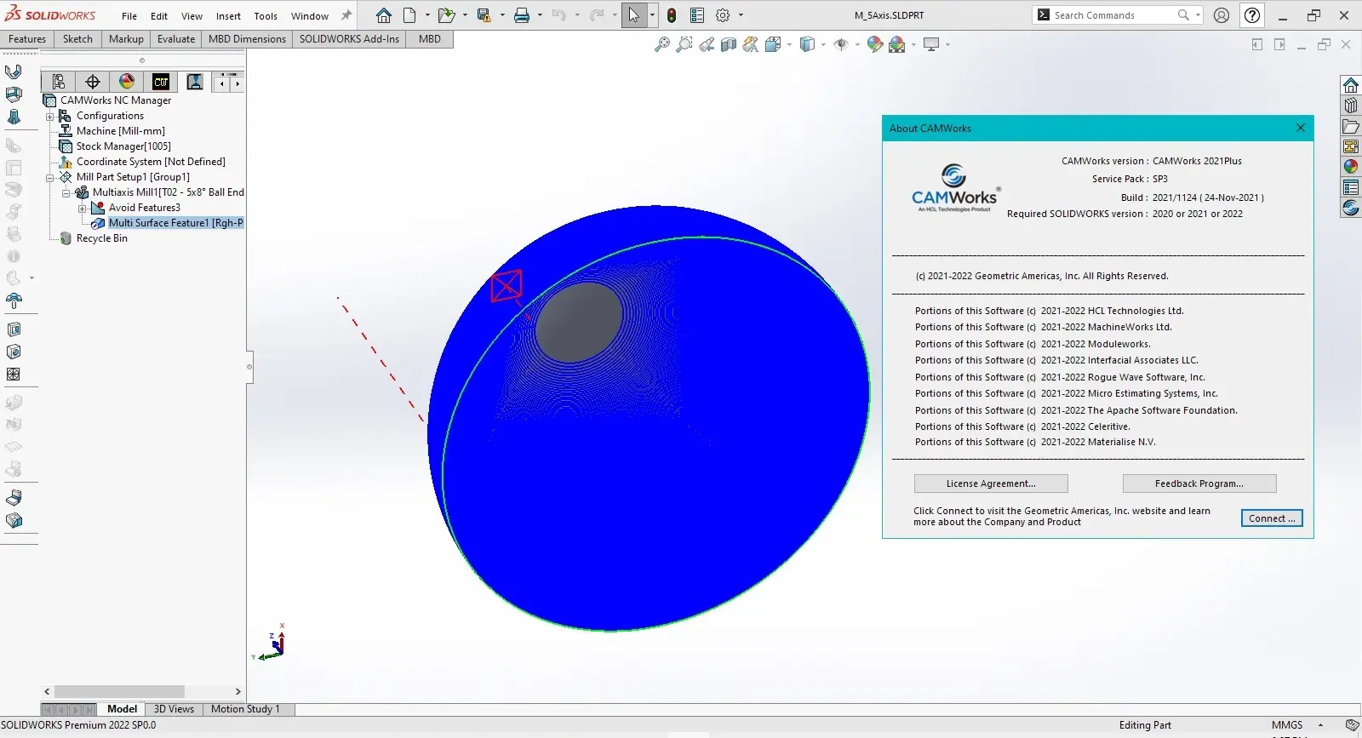This screenshot has height=738, width=1362.
Task: Click the red tool marker in viewport
Action: (506, 285)
